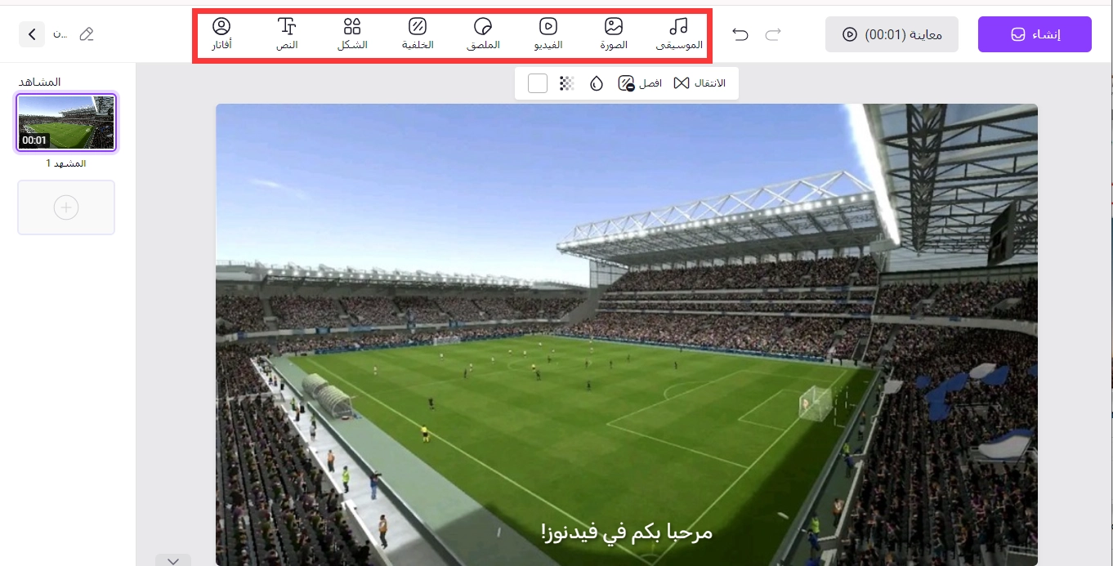Open the Transition (الانتقال) option
The image size is (1113, 566).
click(x=700, y=83)
